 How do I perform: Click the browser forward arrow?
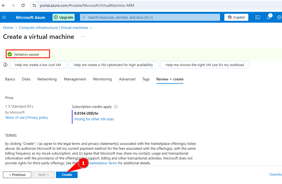[13, 5]
